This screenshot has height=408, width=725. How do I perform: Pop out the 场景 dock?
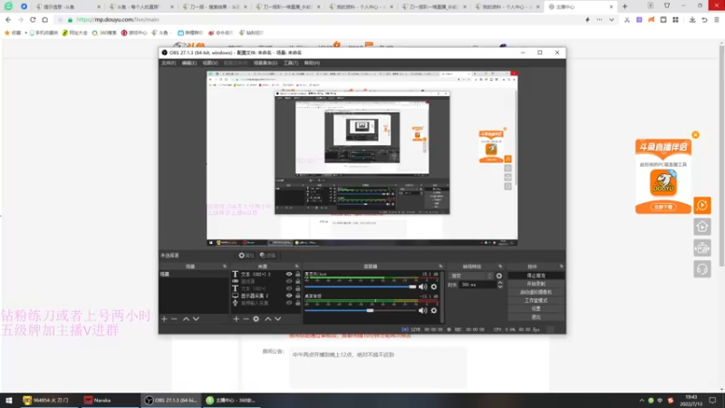pyautogui.click(x=225, y=267)
